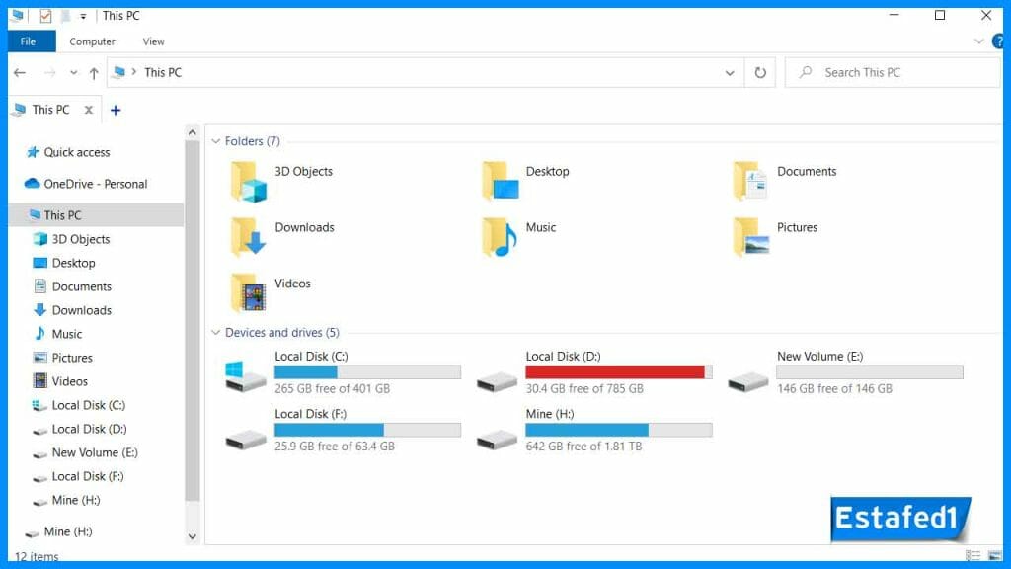
Task: Open Local Disk (C:) drive icon
Action: 246,376
